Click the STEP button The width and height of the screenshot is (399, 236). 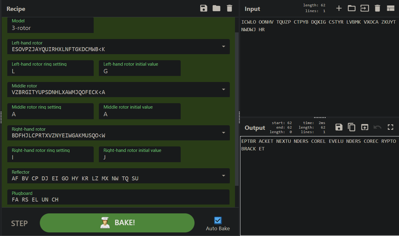coord(19,223)
